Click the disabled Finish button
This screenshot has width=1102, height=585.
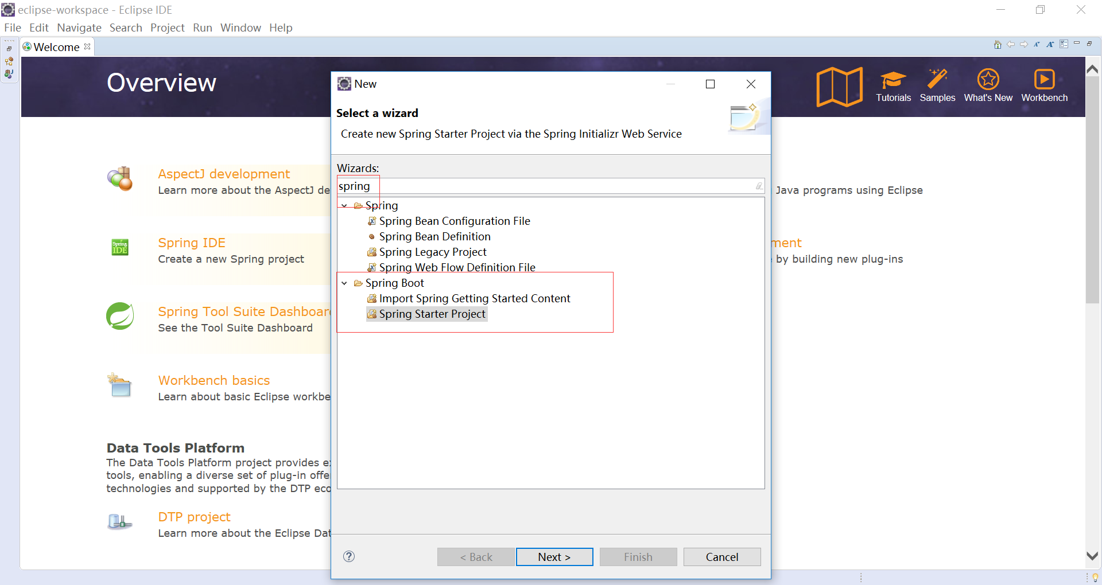click(x=638, y=557)
